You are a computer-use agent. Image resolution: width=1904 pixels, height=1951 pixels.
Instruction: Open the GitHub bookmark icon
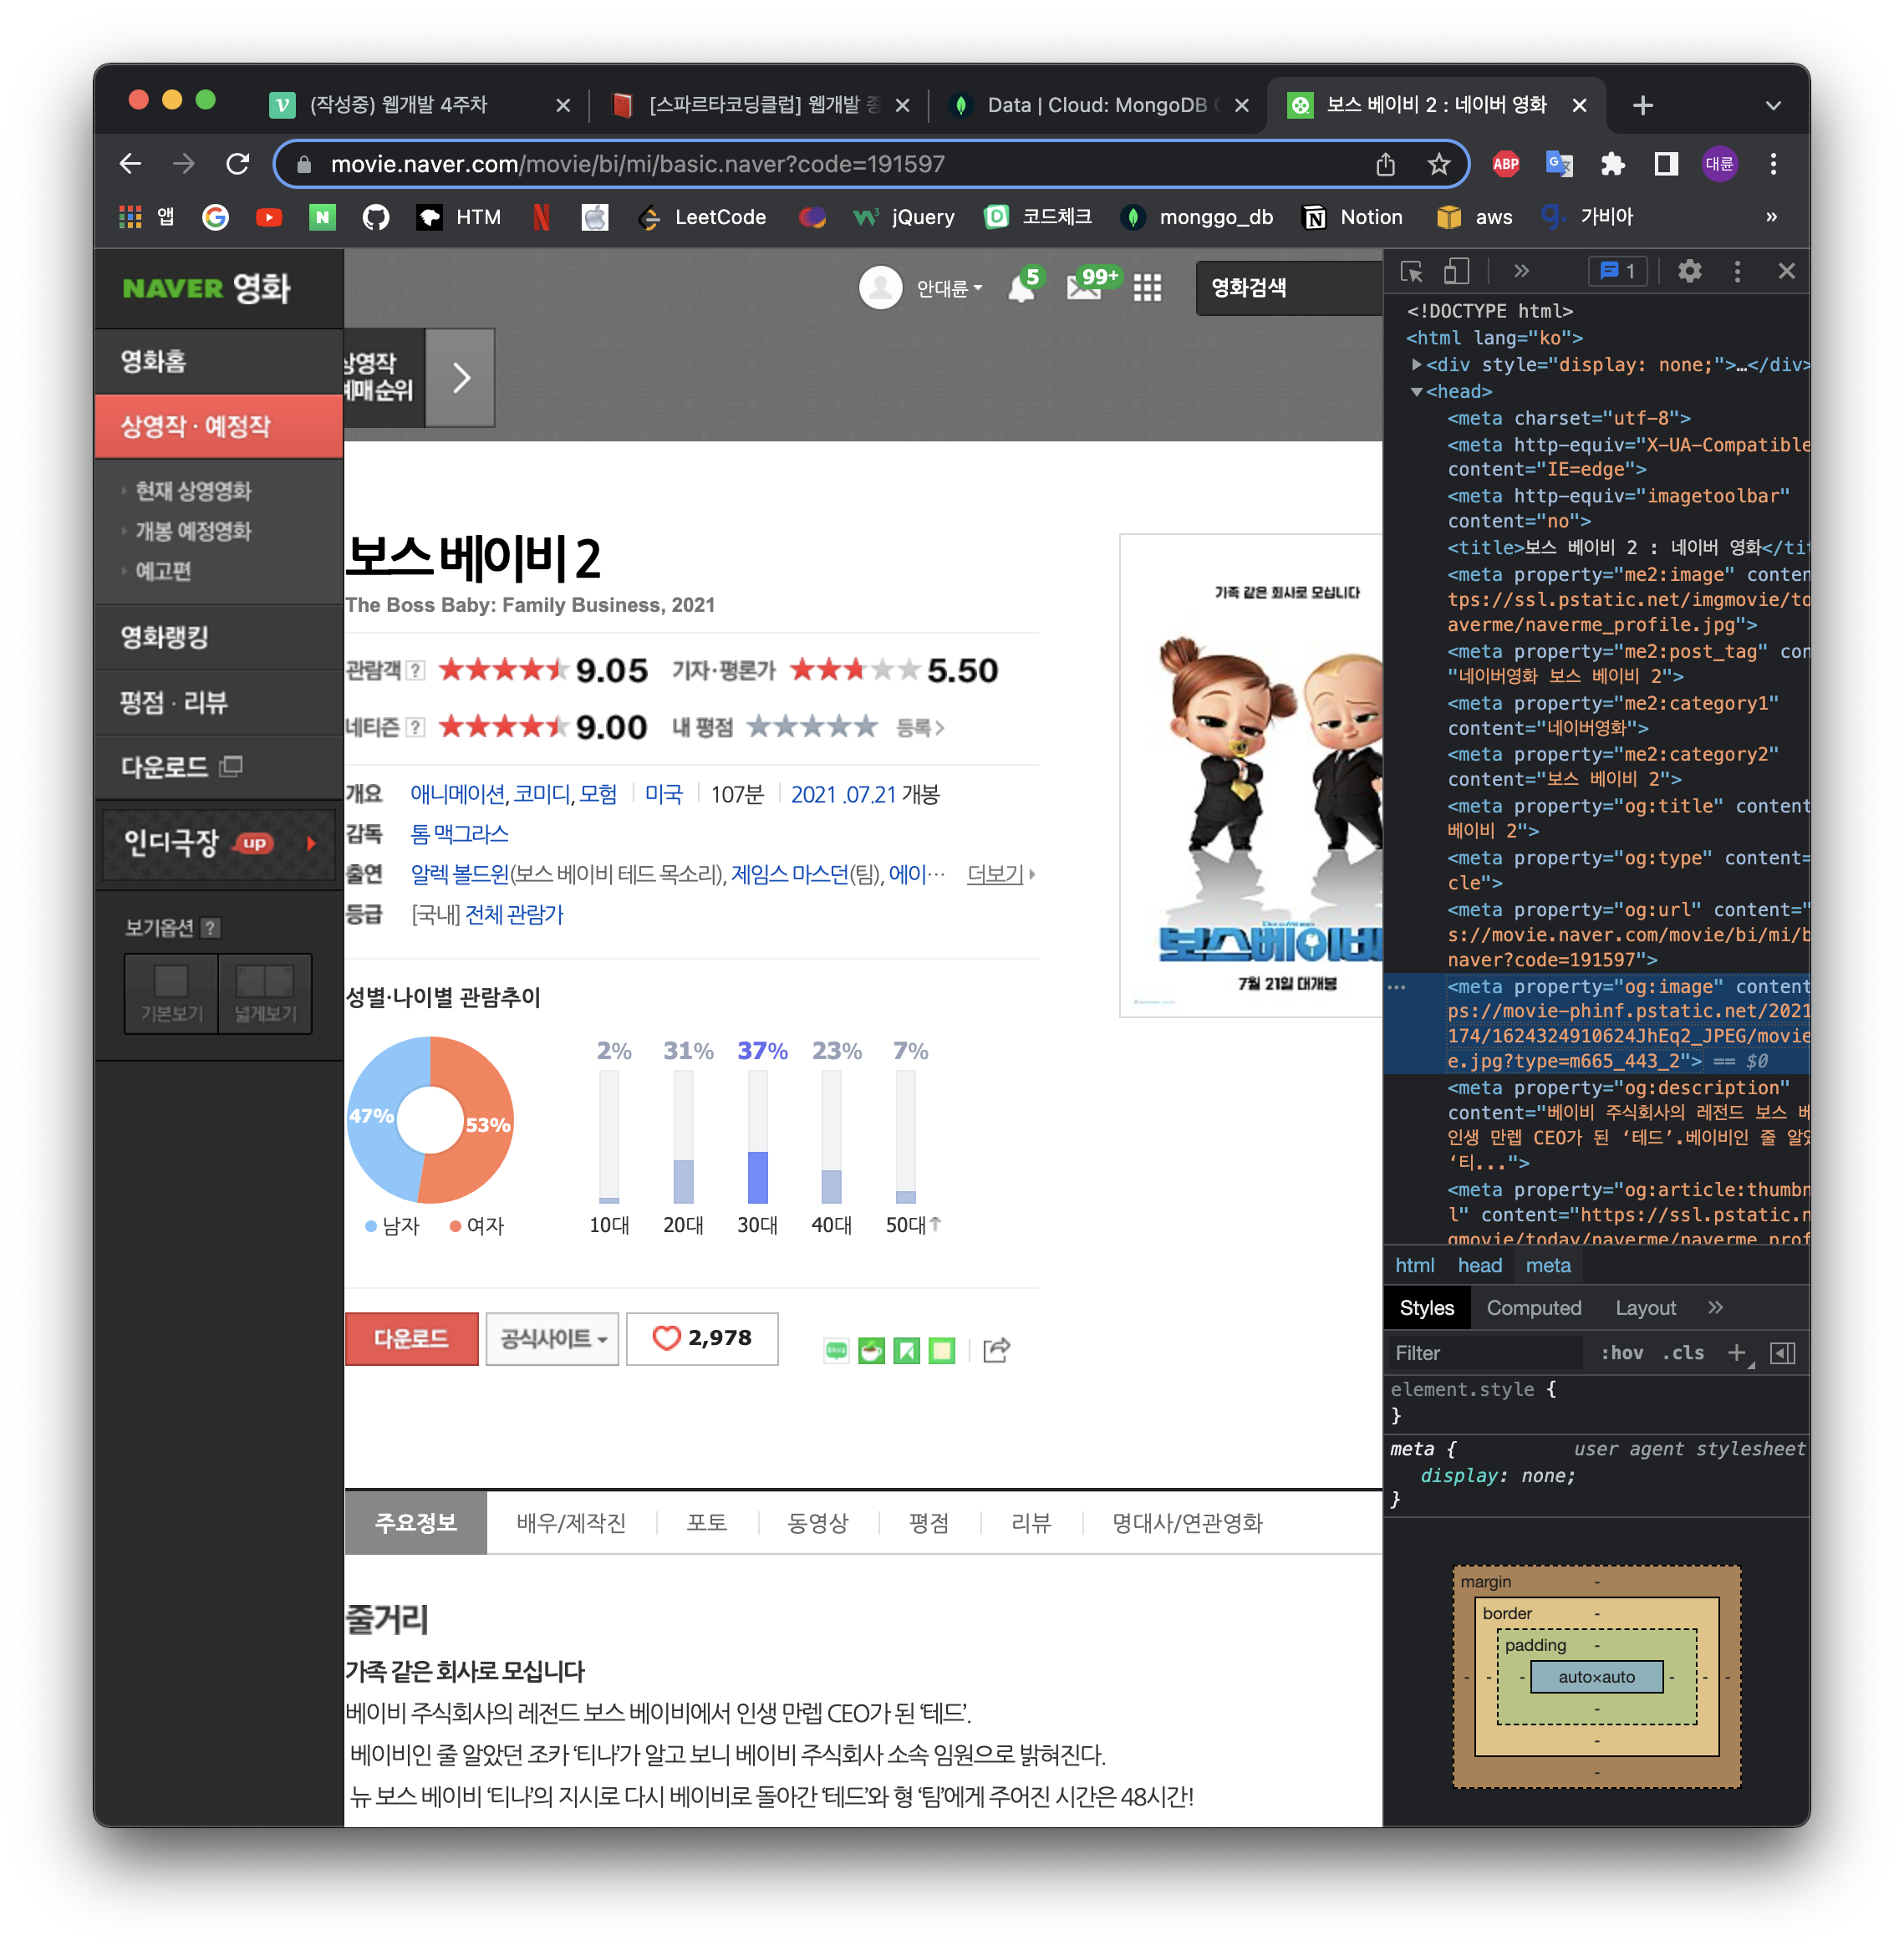pos(375,217)
